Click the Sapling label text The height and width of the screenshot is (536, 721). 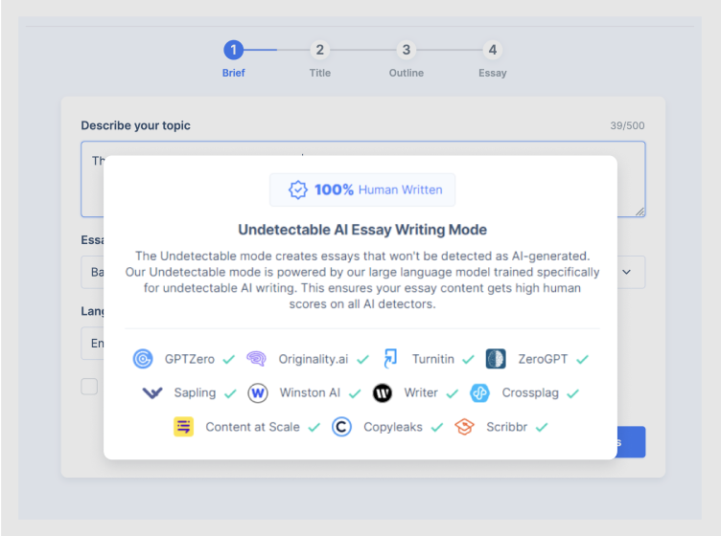pyautogui.click(x=195, y=392)
